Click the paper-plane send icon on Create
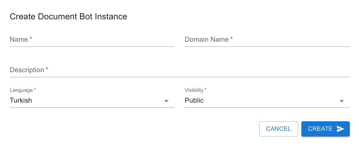Image resolution: width=359 pixels, height=146 pixels. pyautogui.click(x=340, y=129)
